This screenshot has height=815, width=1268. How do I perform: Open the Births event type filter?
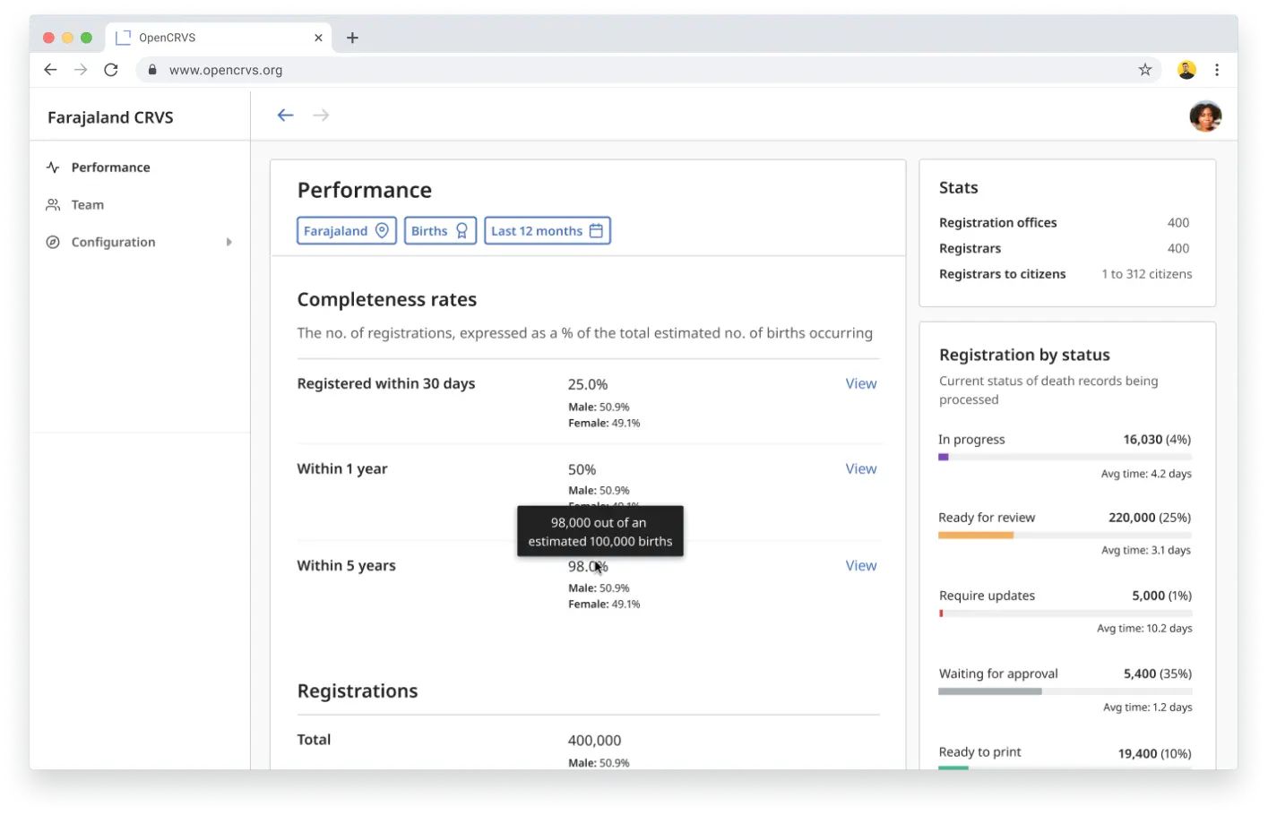[440, 231]
